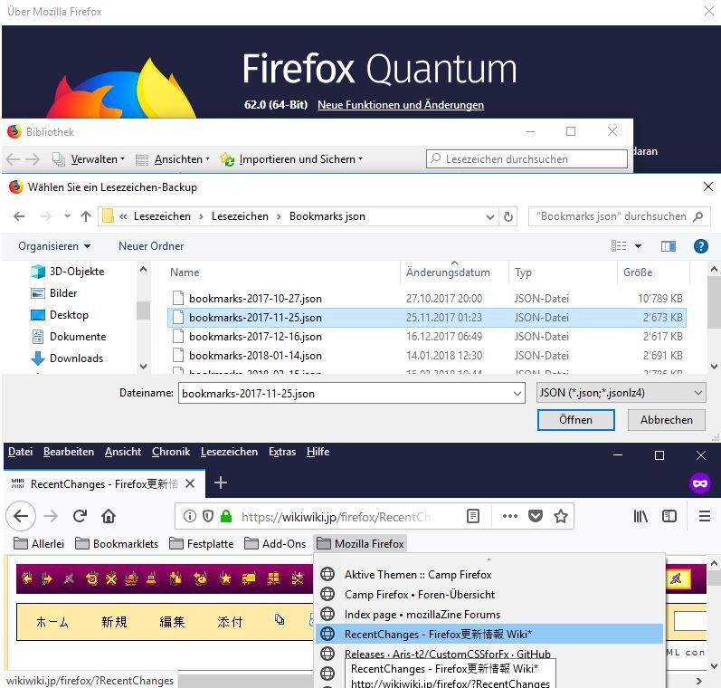Expand the view options dropdown arrow
Viewport: 721px width, 688px height.
(639, 246)
